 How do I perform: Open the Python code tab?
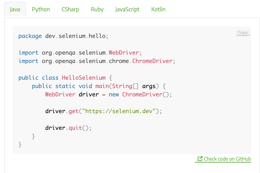pyautogui.click(x=41, y=9)
